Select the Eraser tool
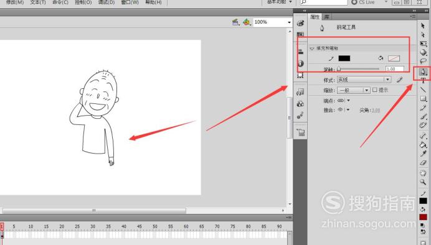 coord(423,163)
